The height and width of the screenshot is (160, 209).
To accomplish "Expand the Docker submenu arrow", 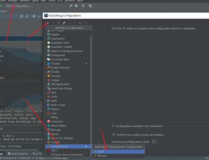I will 86,64.
